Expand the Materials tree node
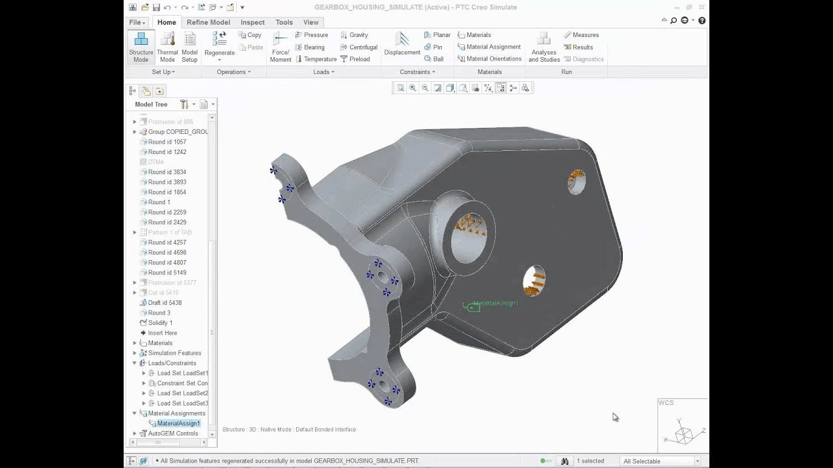This screenshot has height=468, width=833. pyautogui.click(x=135, y=343)
